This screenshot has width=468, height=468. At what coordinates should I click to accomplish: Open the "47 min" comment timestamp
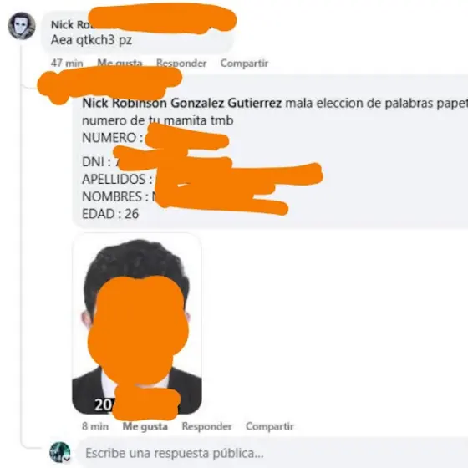[x=67, y=63]
